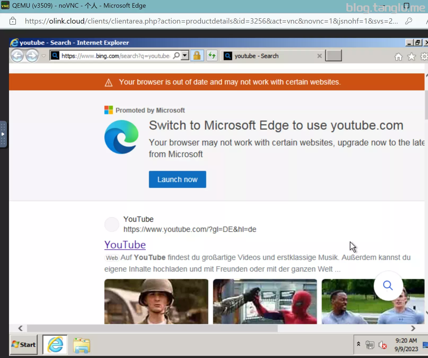Click the Launch now button

click(x=177, y=179)
